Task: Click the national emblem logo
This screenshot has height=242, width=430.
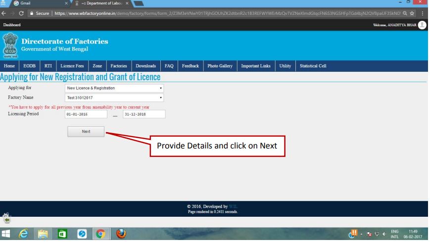Action: pyautogui.click(x=10, y=46)
